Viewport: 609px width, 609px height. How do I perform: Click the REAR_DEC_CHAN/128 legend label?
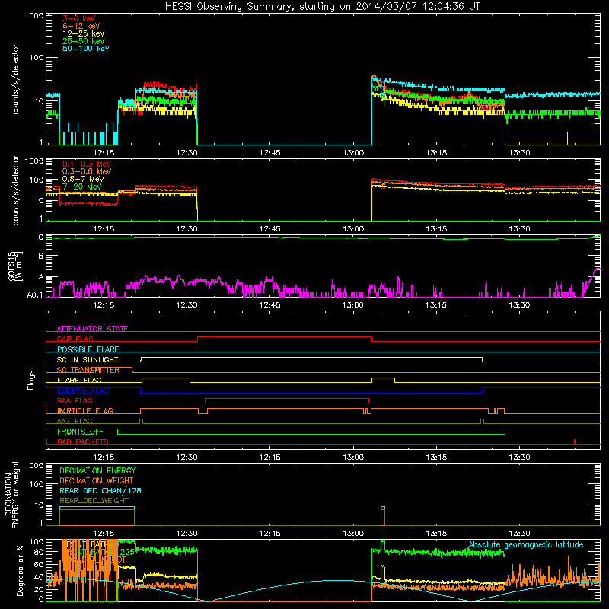tap(100, 490)
